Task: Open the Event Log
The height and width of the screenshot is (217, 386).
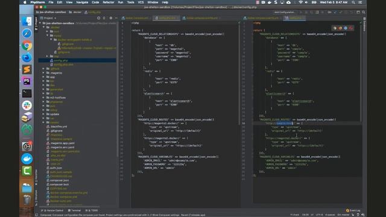Action: (x=353, y=210)
